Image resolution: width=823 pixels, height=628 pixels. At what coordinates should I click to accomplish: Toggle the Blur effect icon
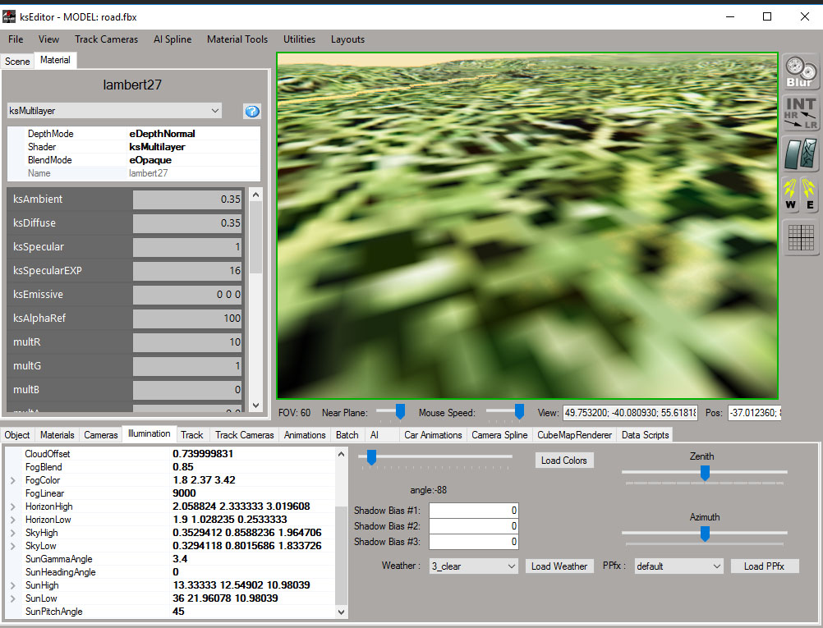(800, 72)
